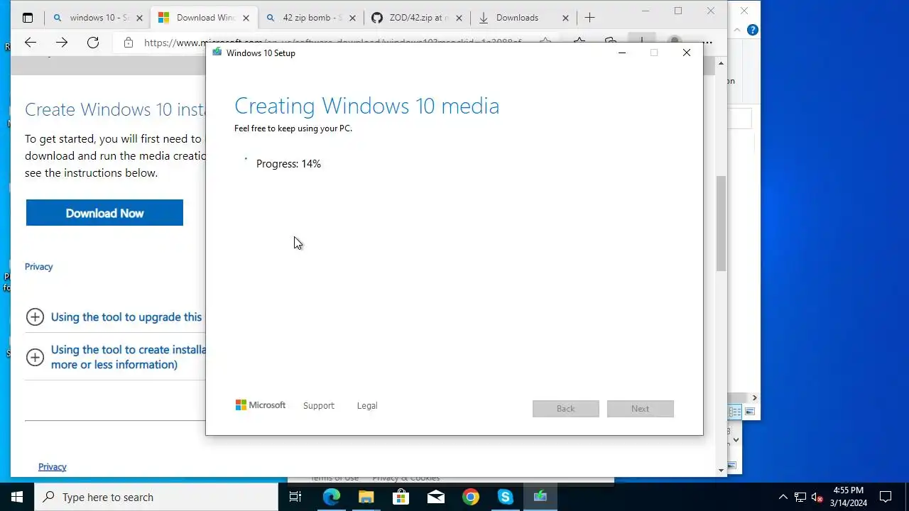Open the Windows Start menu

point(17,497)
